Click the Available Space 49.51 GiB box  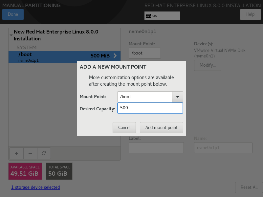[25, 171]
